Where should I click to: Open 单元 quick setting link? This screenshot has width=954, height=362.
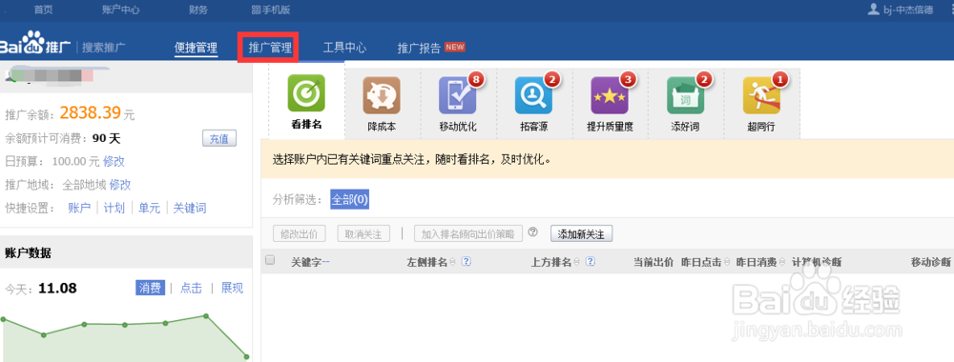[x=150, y=208]
